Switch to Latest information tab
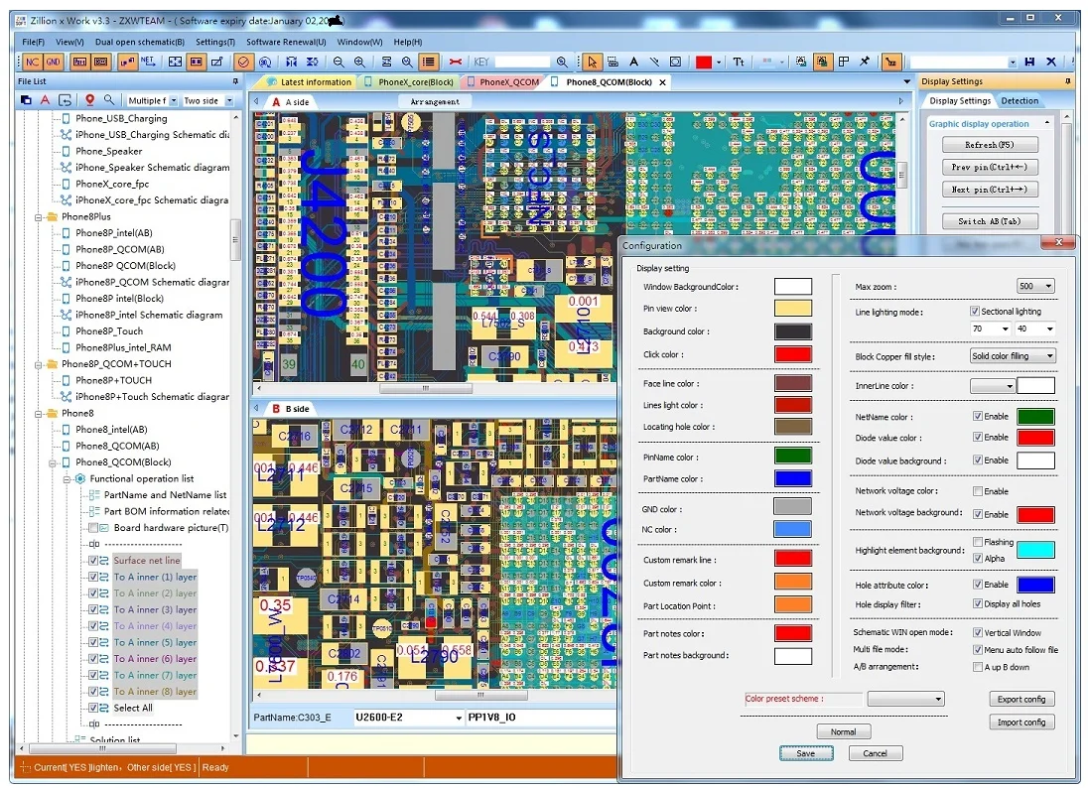This screenshot has height=788, width=1088. click(x=310, y=81)
